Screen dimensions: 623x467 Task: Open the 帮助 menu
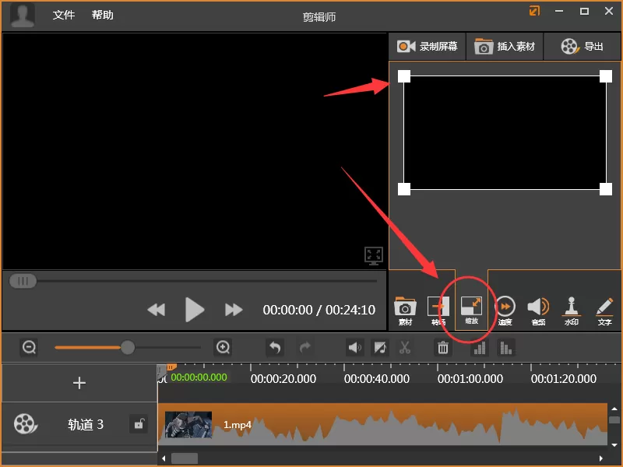(x=103, y=15)
